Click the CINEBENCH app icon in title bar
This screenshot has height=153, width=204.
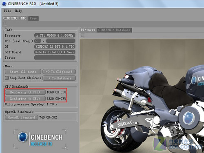coord(4,4)
